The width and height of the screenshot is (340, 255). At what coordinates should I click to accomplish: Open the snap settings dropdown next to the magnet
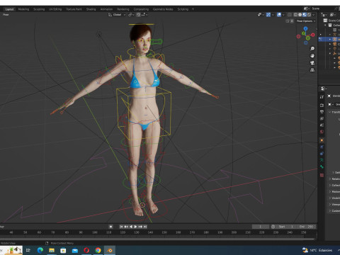[x=144, y=15]
